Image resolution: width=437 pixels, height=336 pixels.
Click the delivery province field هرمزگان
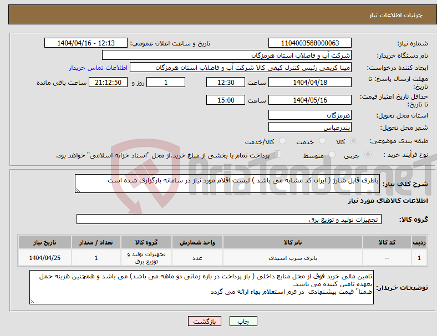[x=309, y=115]
